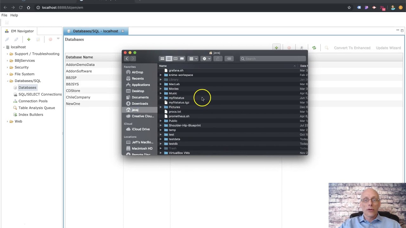Select Databases/SQL - localhost tab
Screen dimensions: 406x228
tap(95, 31)
